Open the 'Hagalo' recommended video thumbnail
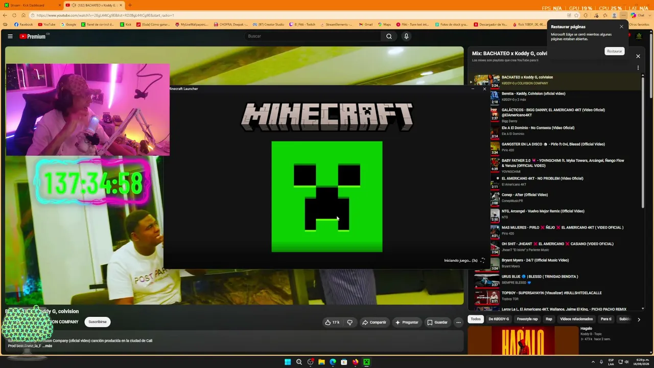The height and width of the screenshot is (368, 654). click(x=523, y=340)
